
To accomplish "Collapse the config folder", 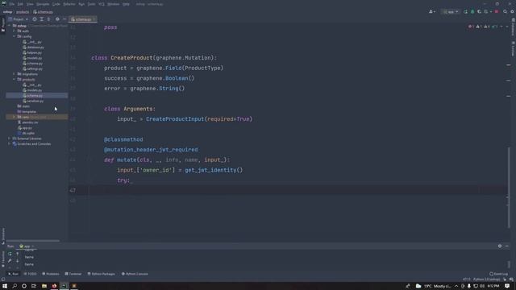I will [15, 36].
